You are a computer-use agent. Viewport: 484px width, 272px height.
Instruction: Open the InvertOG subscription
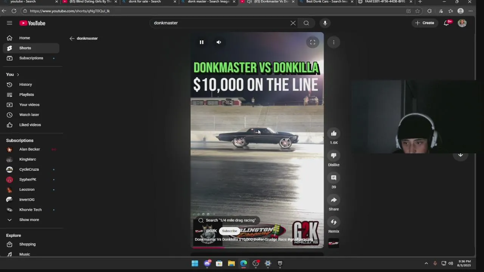(x=31, y=199)
